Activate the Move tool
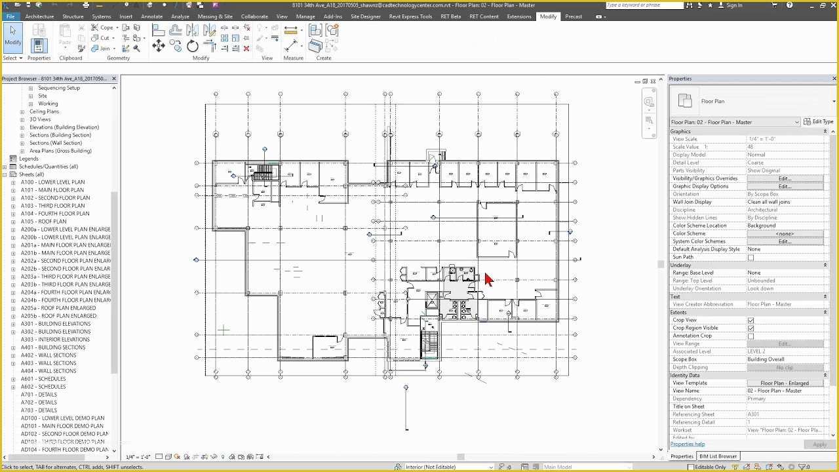Viewport: 839px width, 472px height. click(158, 46)
